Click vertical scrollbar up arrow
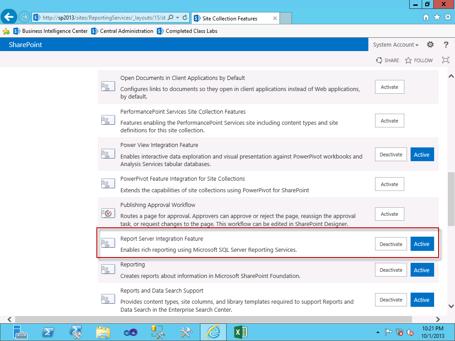Viewport: 455px width, 341px height. pyautogui.click(x=451, y=76)
